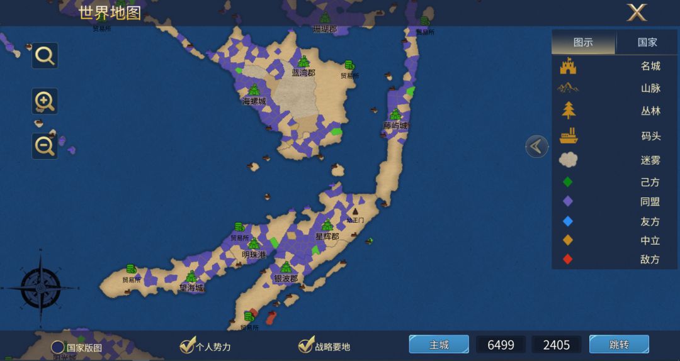Click the purple 同盟 diamond swatch
This screenshot has height=361, width=680.
568,201
